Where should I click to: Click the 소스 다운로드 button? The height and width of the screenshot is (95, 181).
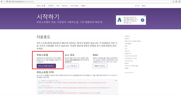tap(72, 66)
